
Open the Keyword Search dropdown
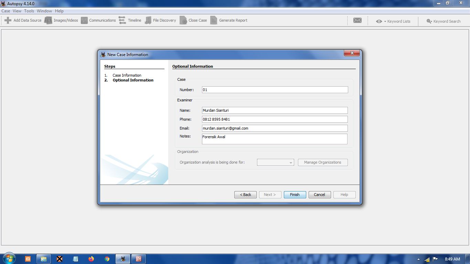point(443,21)
